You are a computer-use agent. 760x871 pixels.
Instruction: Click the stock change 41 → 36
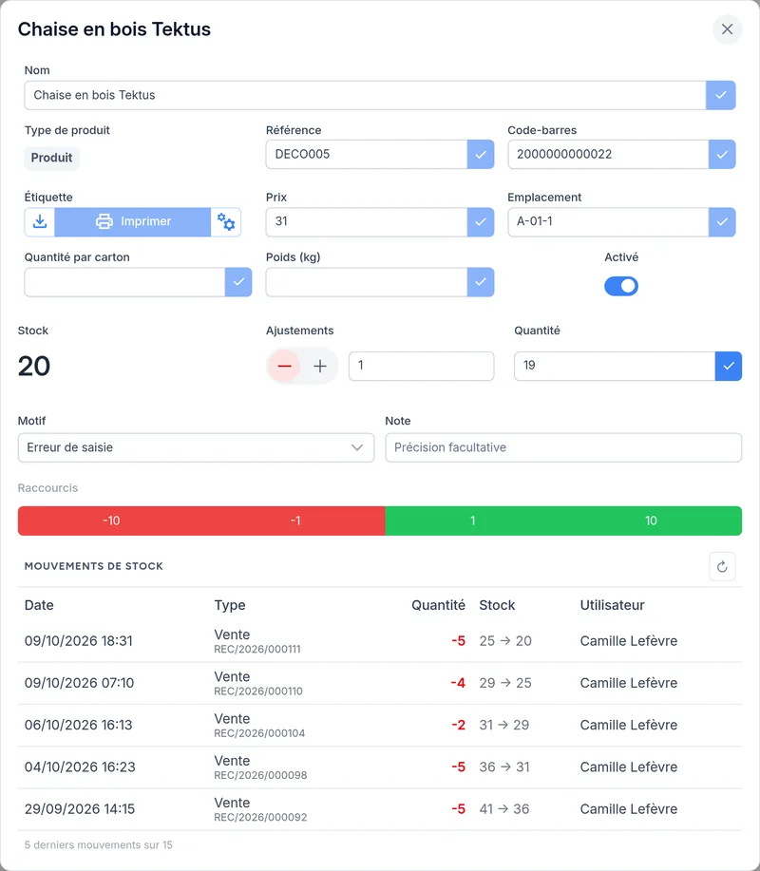coord(504,809)
